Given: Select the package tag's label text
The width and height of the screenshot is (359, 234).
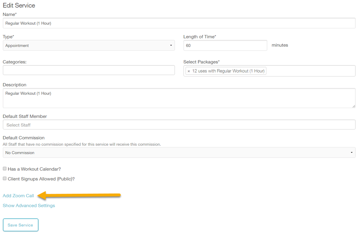Looking at the screenshot, I should point(228,71).
